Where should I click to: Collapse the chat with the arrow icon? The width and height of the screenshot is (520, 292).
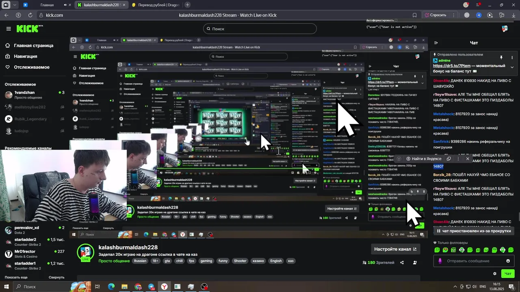pyautogui.click(x=436, y=43)
